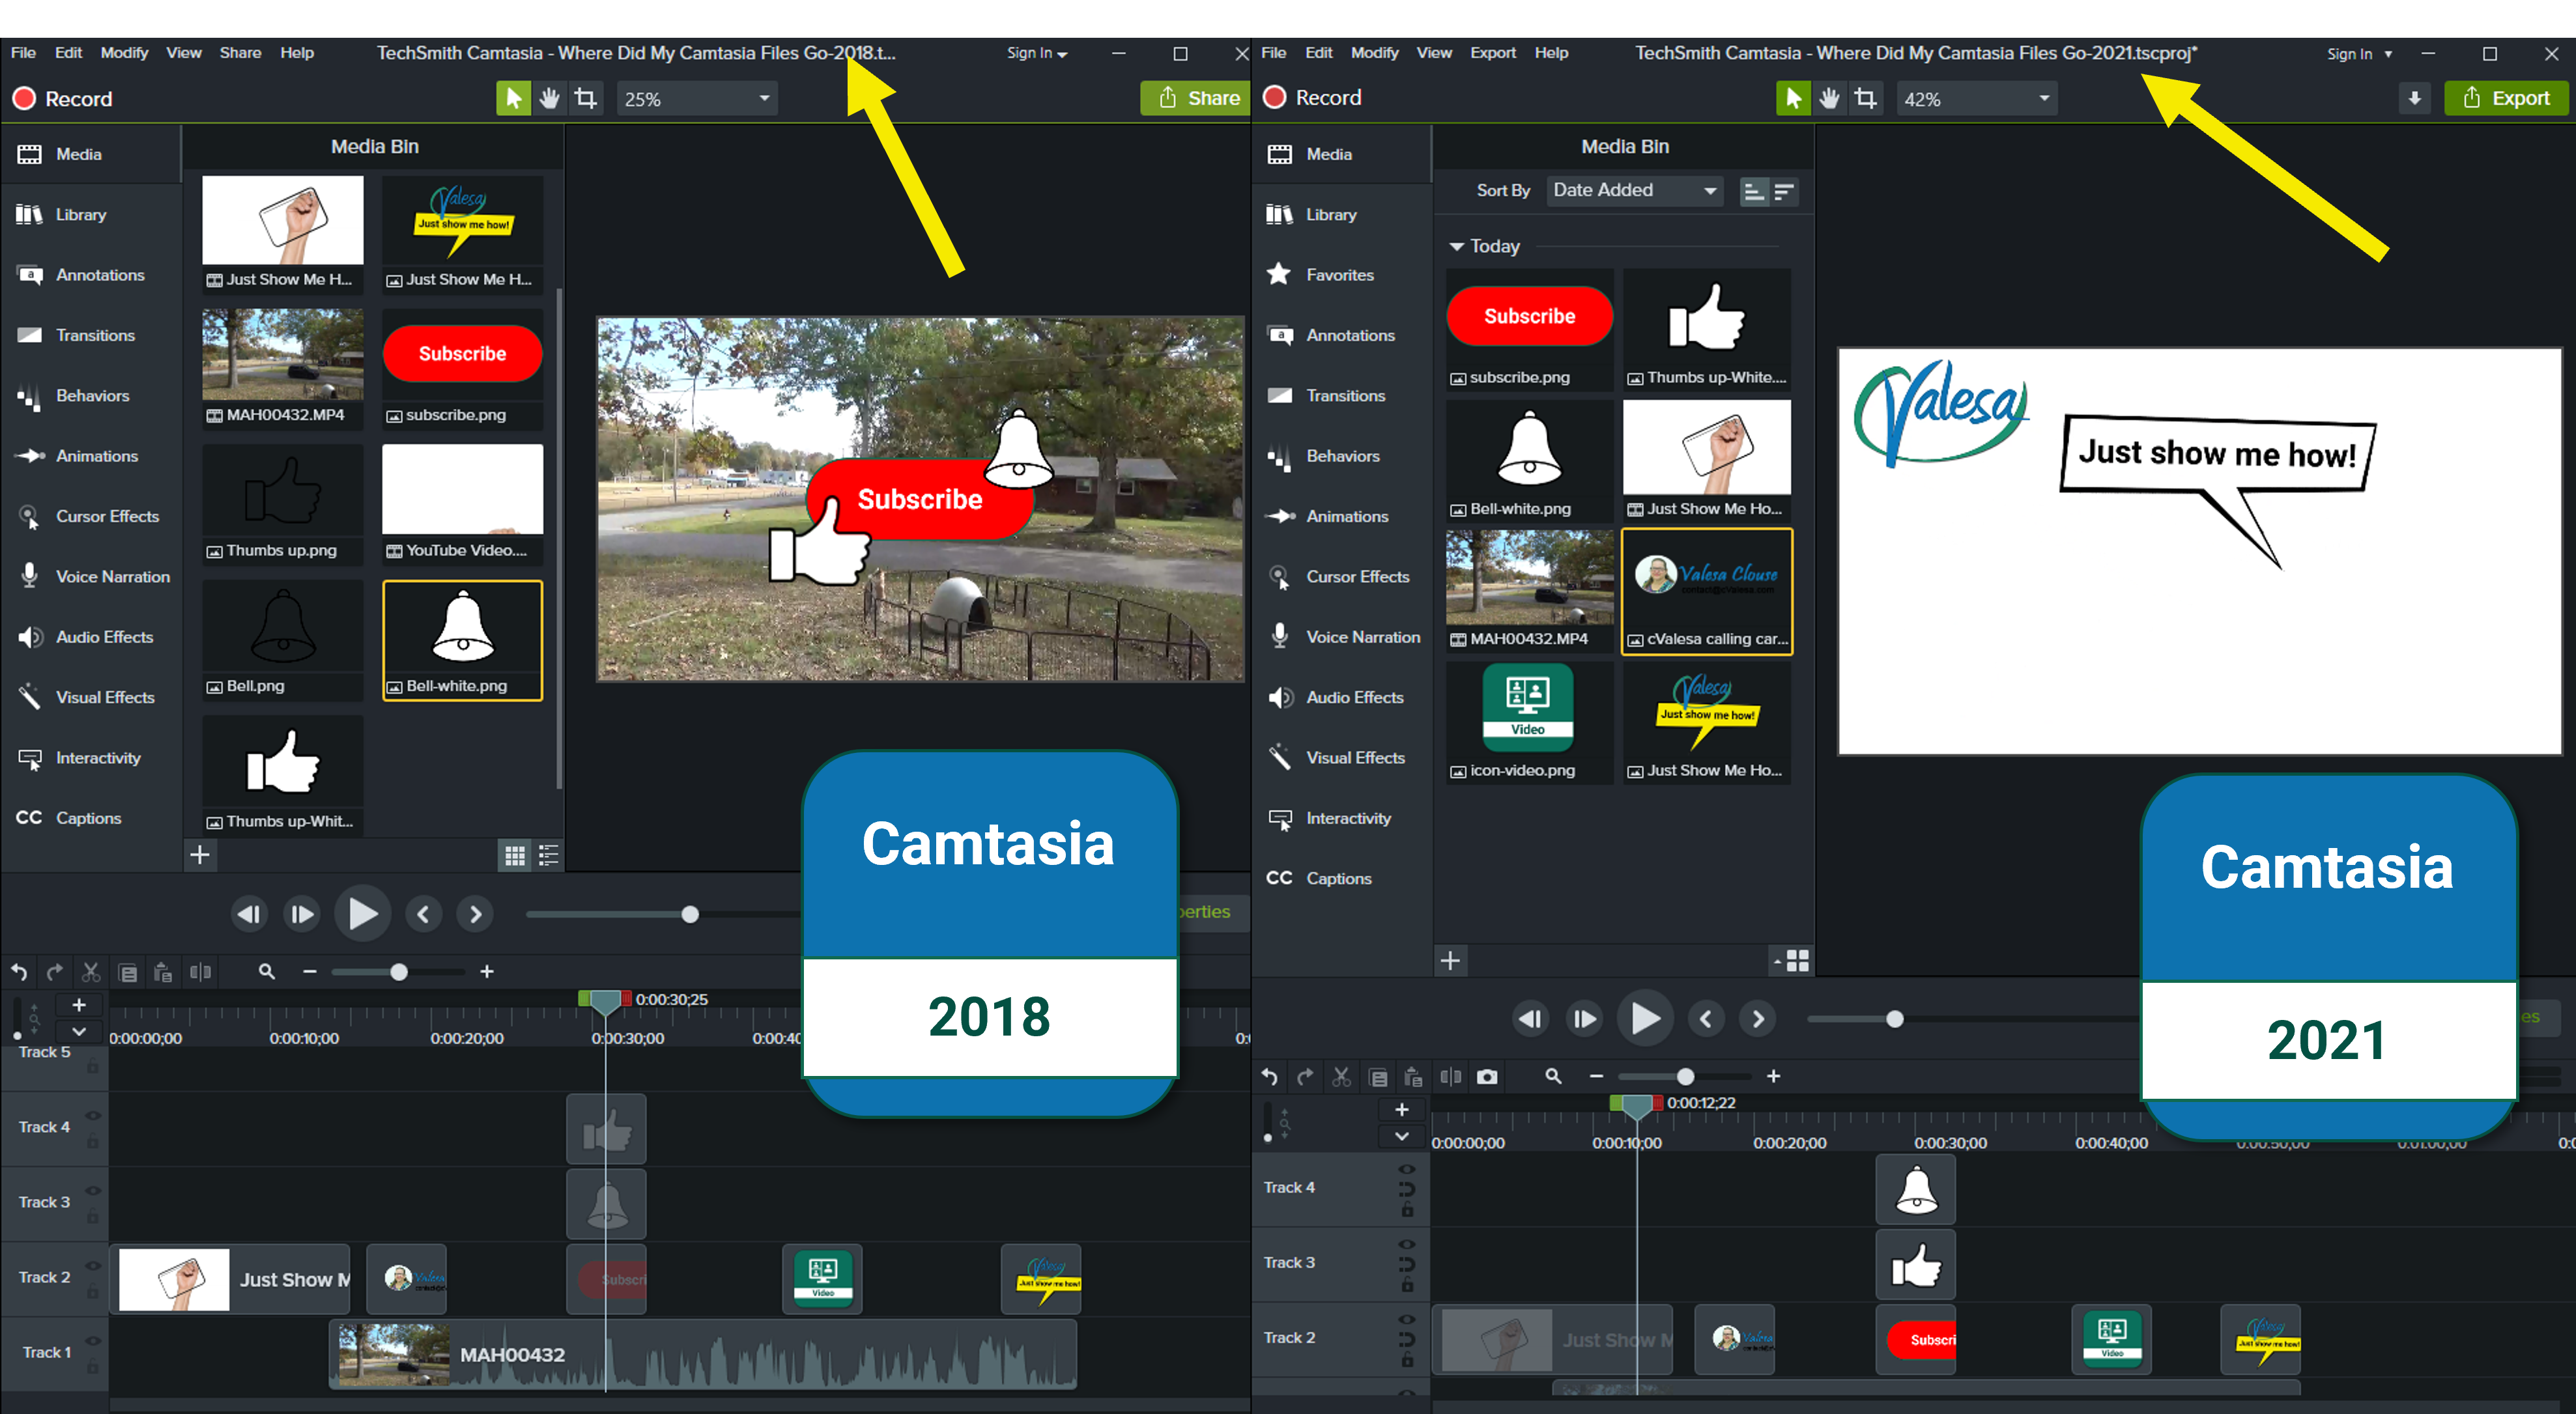Activate the pan hand tool in the 2021 window

1829,98
